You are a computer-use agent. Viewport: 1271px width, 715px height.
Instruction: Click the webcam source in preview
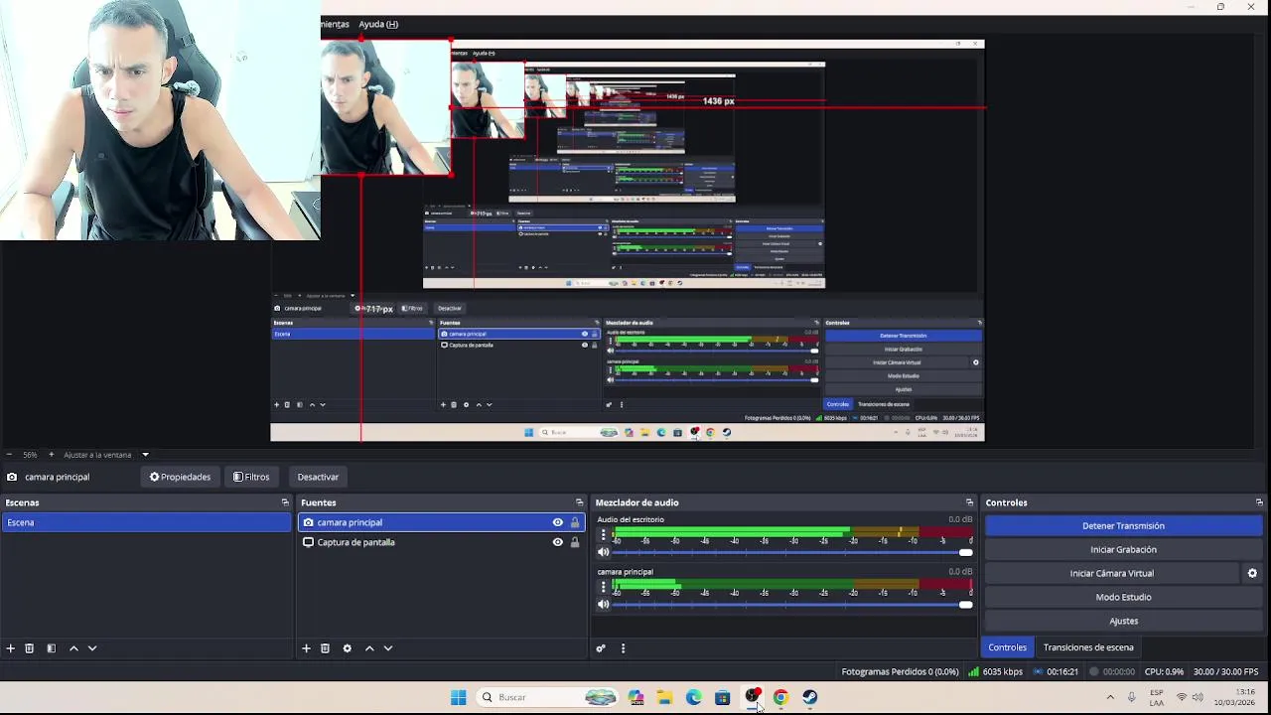tap(160, 120)
